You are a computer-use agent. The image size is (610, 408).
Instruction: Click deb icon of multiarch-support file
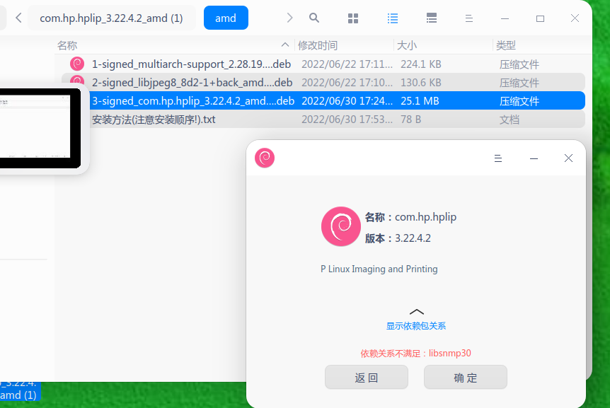pyautogui.click(x=77, y=64)
